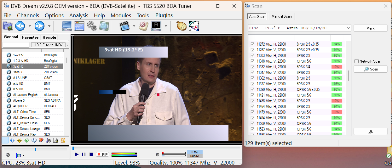Image resolution: width=392 pixels, height=168 pixels.
Task: Uncheck the 11272 Mhz transponder checkbox
Action: point(252,44)
